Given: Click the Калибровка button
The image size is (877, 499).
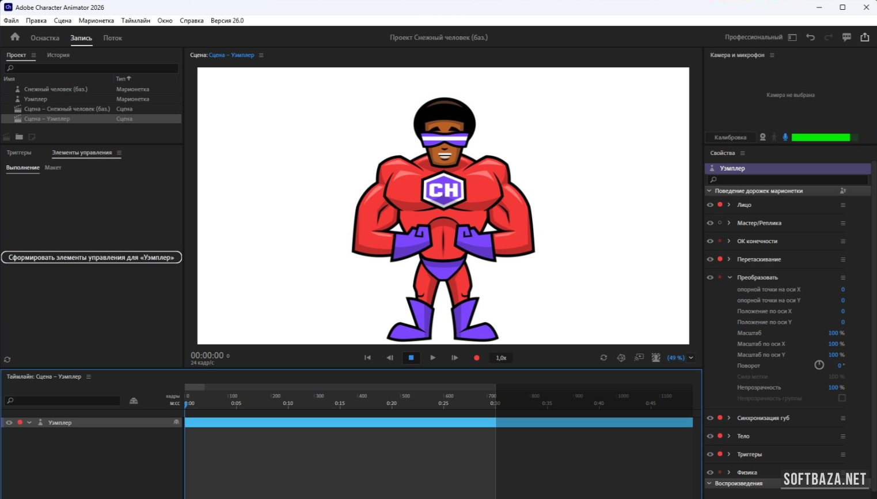Looking at the screenshot, I should coord(730,137).
